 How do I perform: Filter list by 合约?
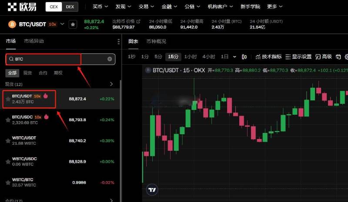[x=43, y=73]
